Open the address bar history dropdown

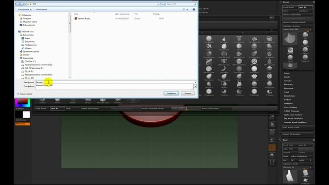(159, 4)
